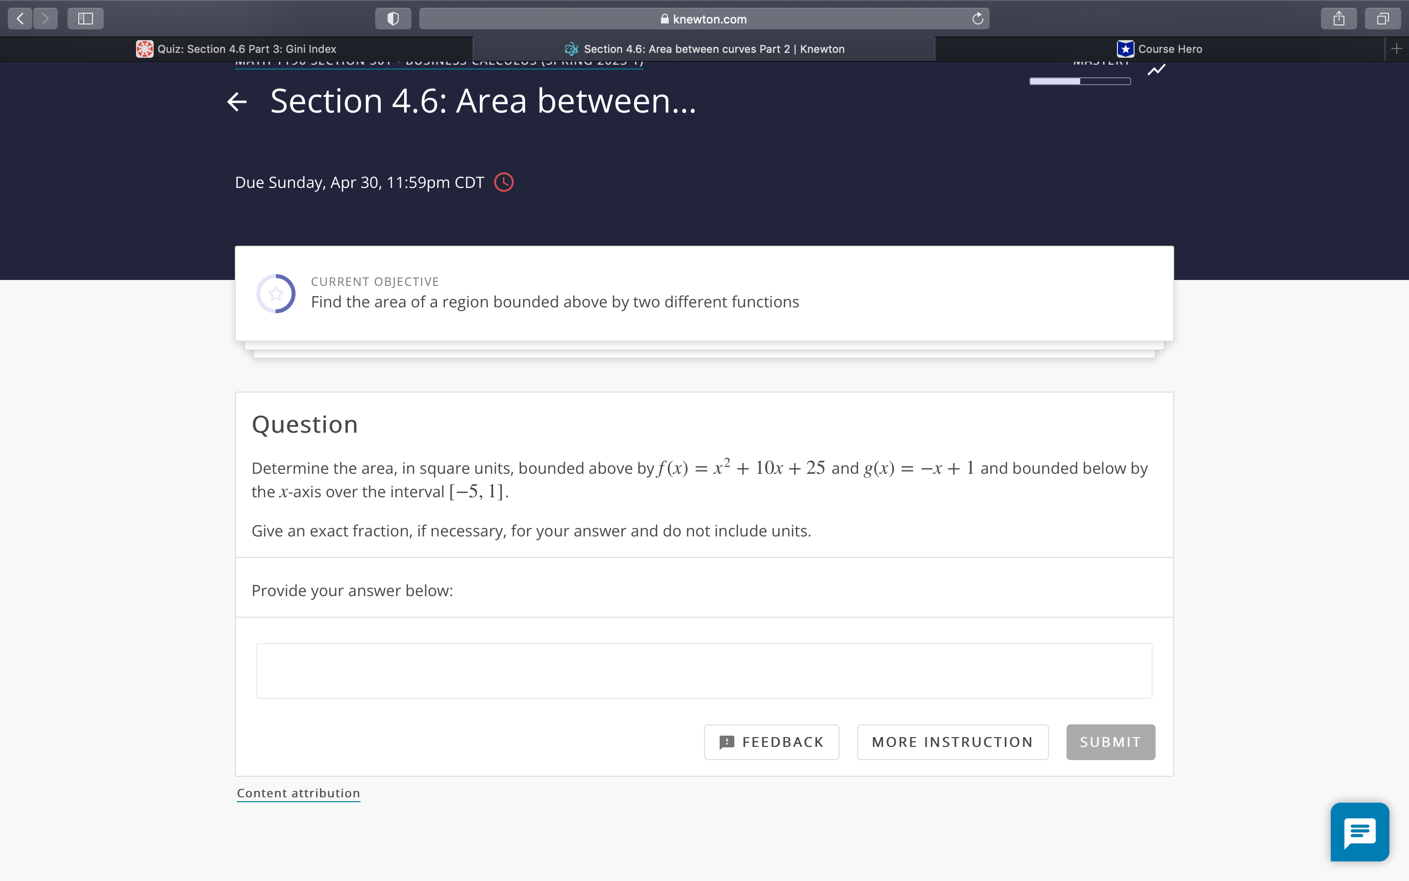
Task: Open a new tab with plus button
Action: (1396, 49)
